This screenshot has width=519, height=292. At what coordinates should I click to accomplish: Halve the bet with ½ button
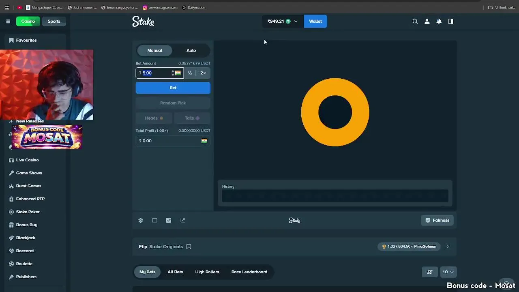pyautogui.click(x=190, y=73)
